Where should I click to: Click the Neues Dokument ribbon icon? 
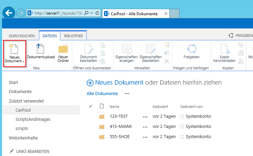tap(14, 49)
